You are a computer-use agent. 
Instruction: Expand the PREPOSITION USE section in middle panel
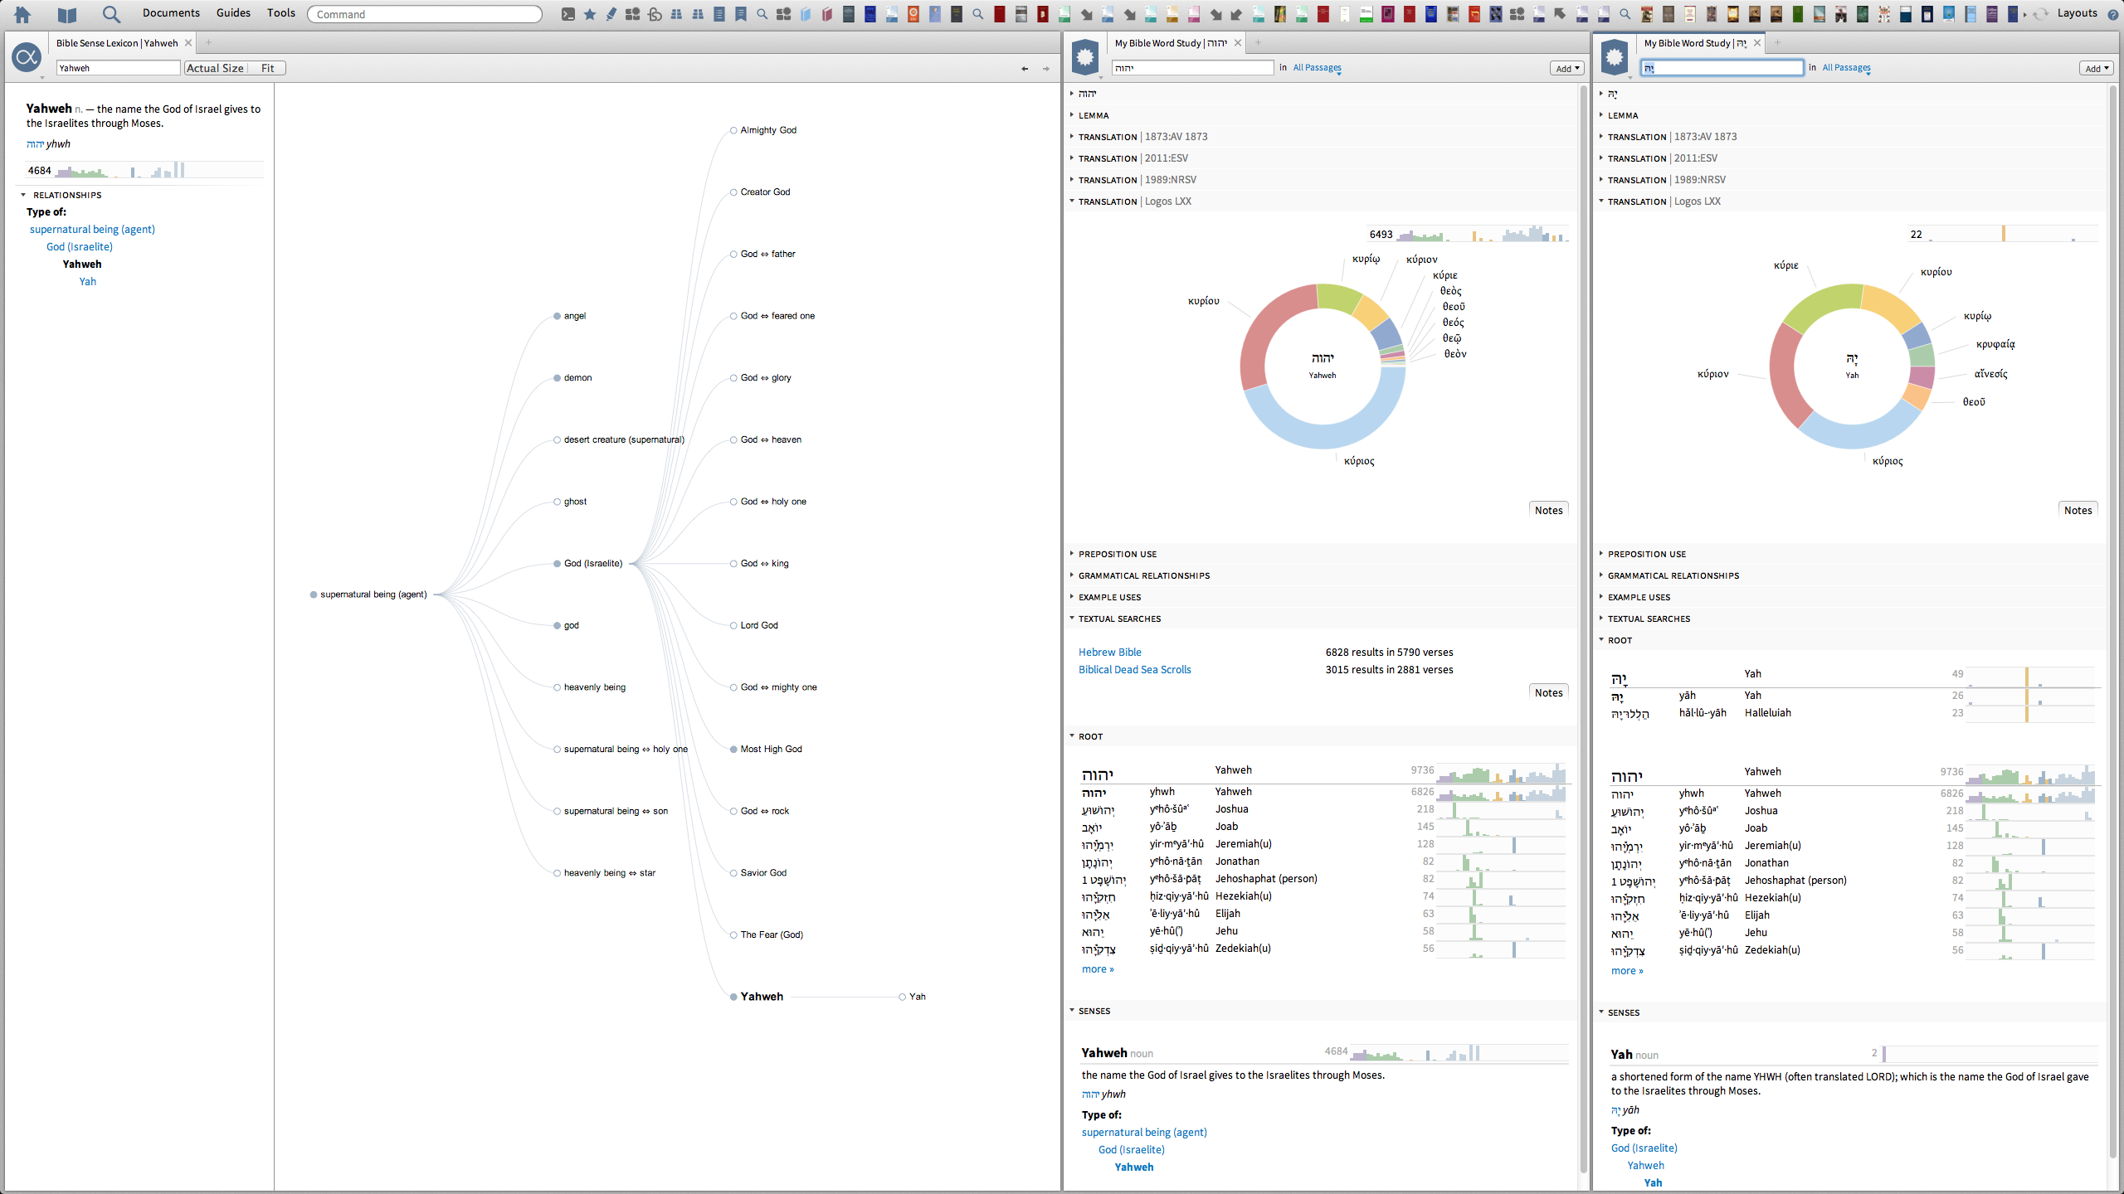pos(1117,554)
